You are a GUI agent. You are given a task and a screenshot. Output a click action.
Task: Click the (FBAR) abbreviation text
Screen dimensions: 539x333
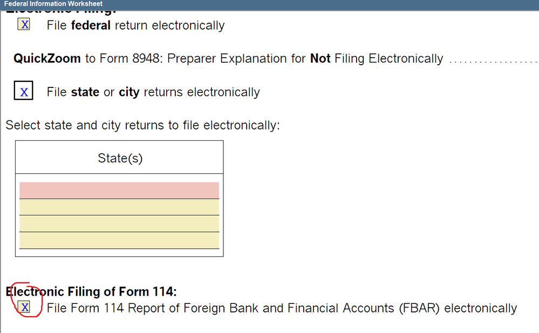point(420,308)
